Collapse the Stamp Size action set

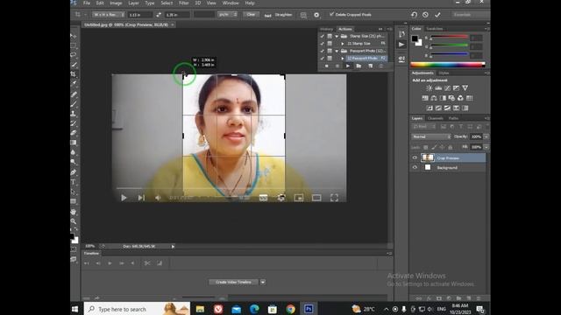point(337,37)
